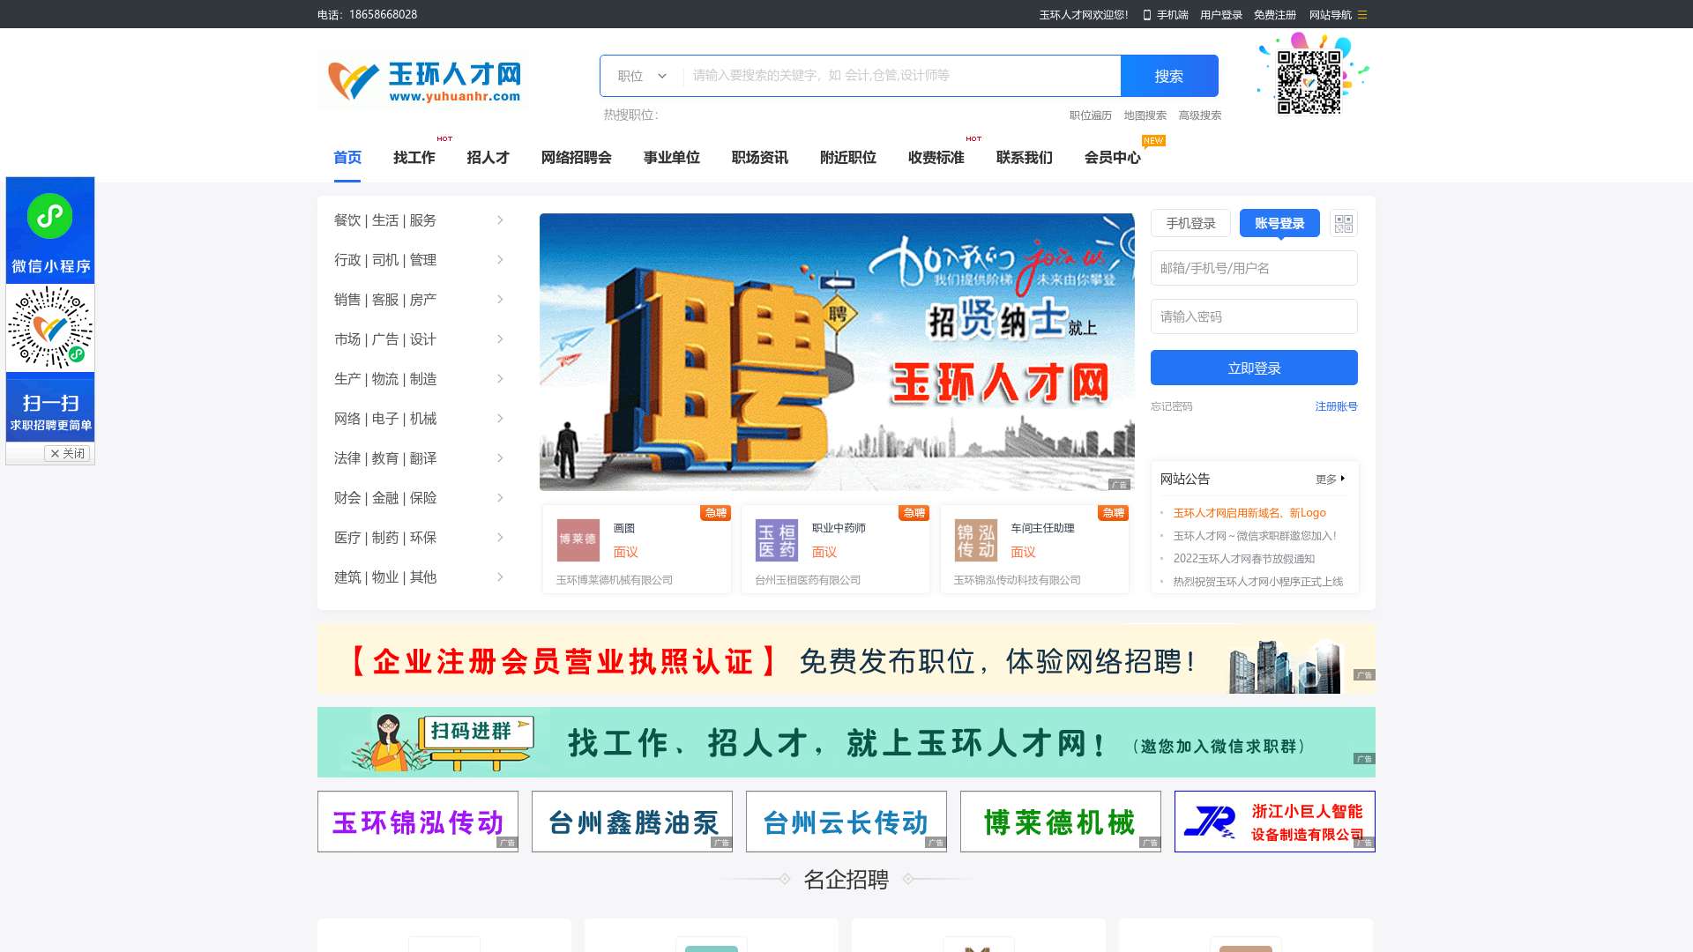Click the 博莱德 company logo
This screenshot has width=1693, height=952.
click(x=578, y=540)
